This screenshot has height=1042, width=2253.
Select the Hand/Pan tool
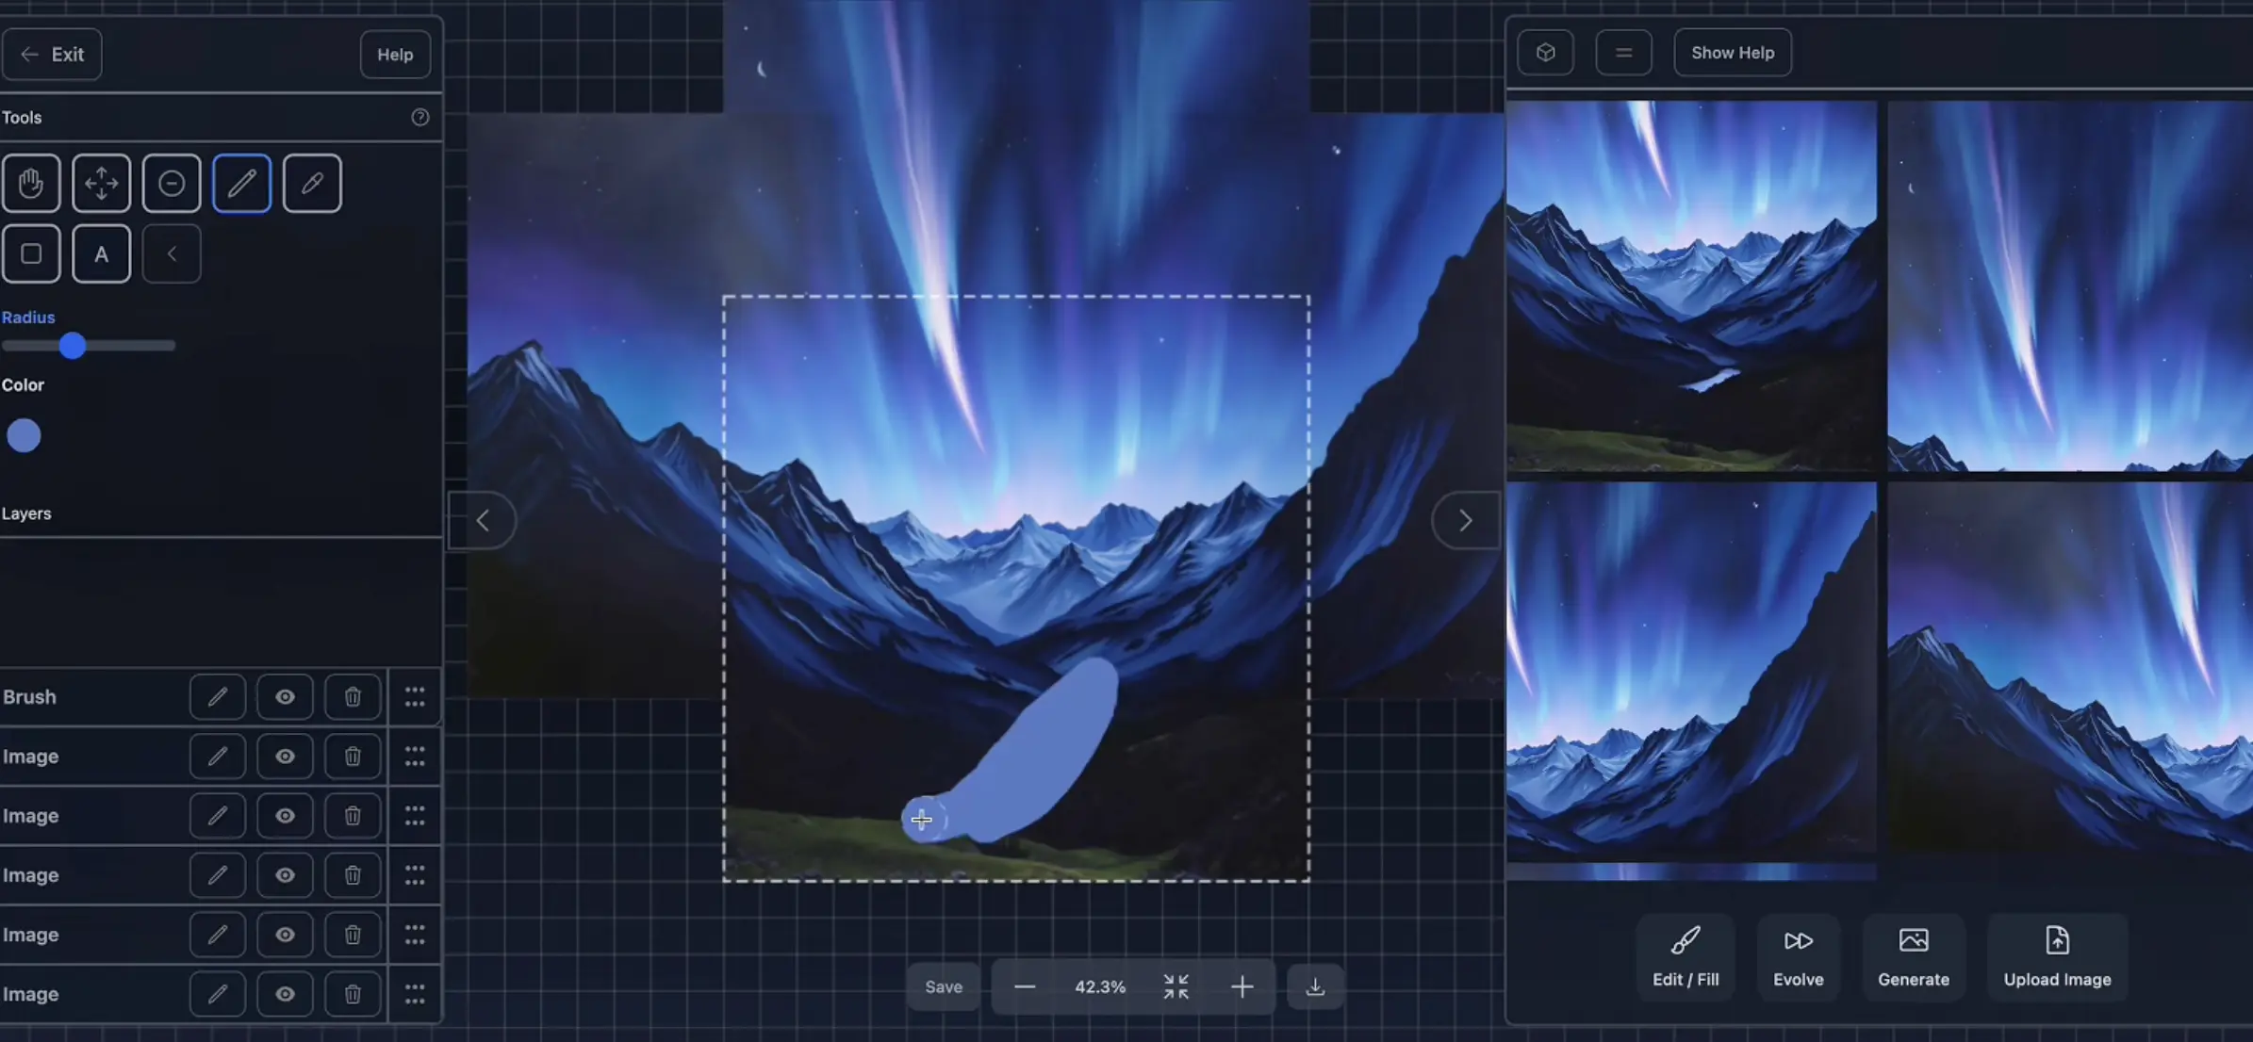(32, 182)
